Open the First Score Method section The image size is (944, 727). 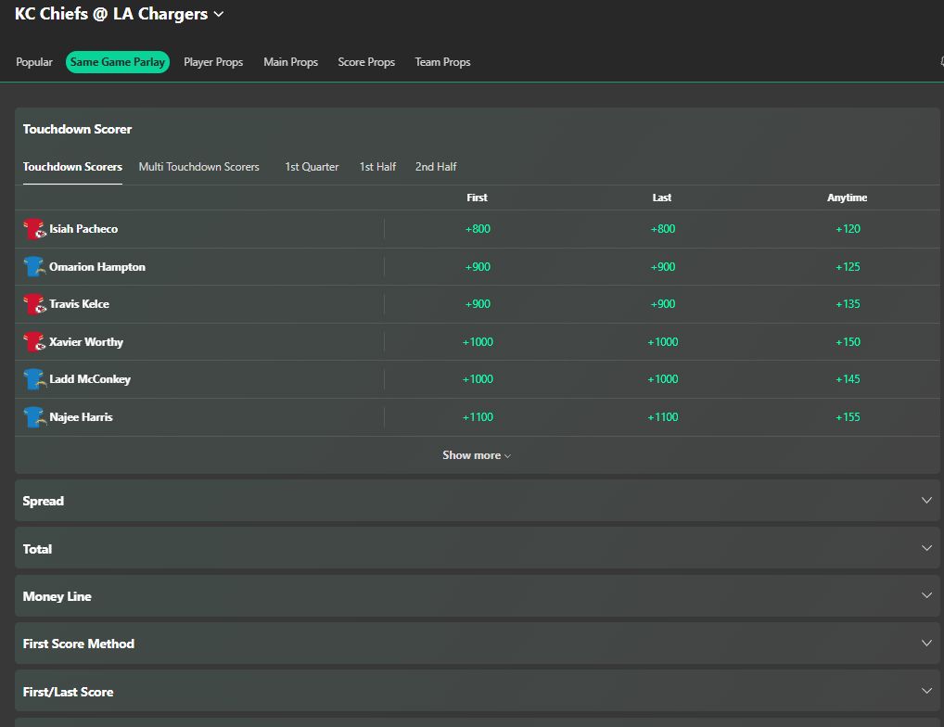click(477, 643)
